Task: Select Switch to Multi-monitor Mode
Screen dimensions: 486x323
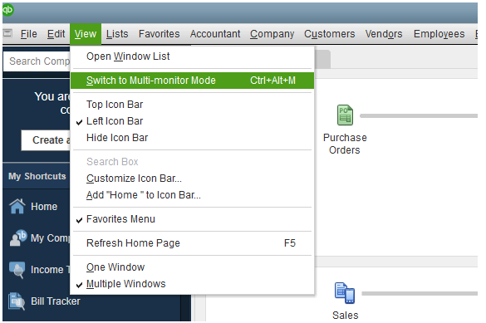Action: pyautogui.click(x=192, y=81)
